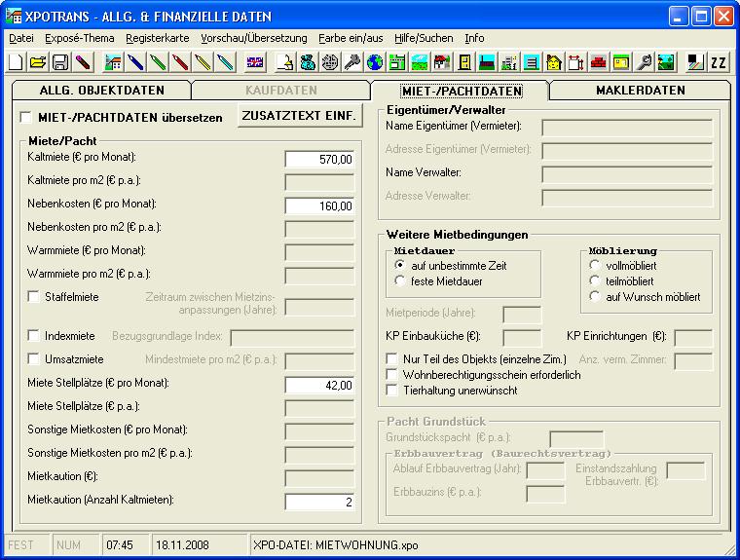Check Tierhaltung unerwünscht option
The width and height of the screenshot is (740, 560).
[x=391, y=391]
